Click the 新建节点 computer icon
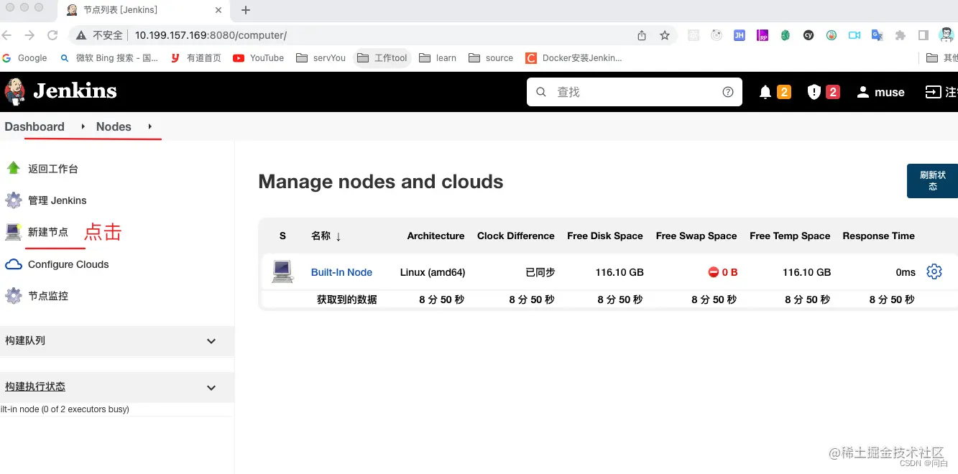Image resolution: width=958 pixels, height=474 pixels. [13, 232]
